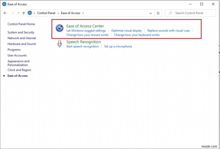This screenshot has height=149, width=220.
Task: Click the Speech Recognition microphone icon
Action: [x=60, y=44]
